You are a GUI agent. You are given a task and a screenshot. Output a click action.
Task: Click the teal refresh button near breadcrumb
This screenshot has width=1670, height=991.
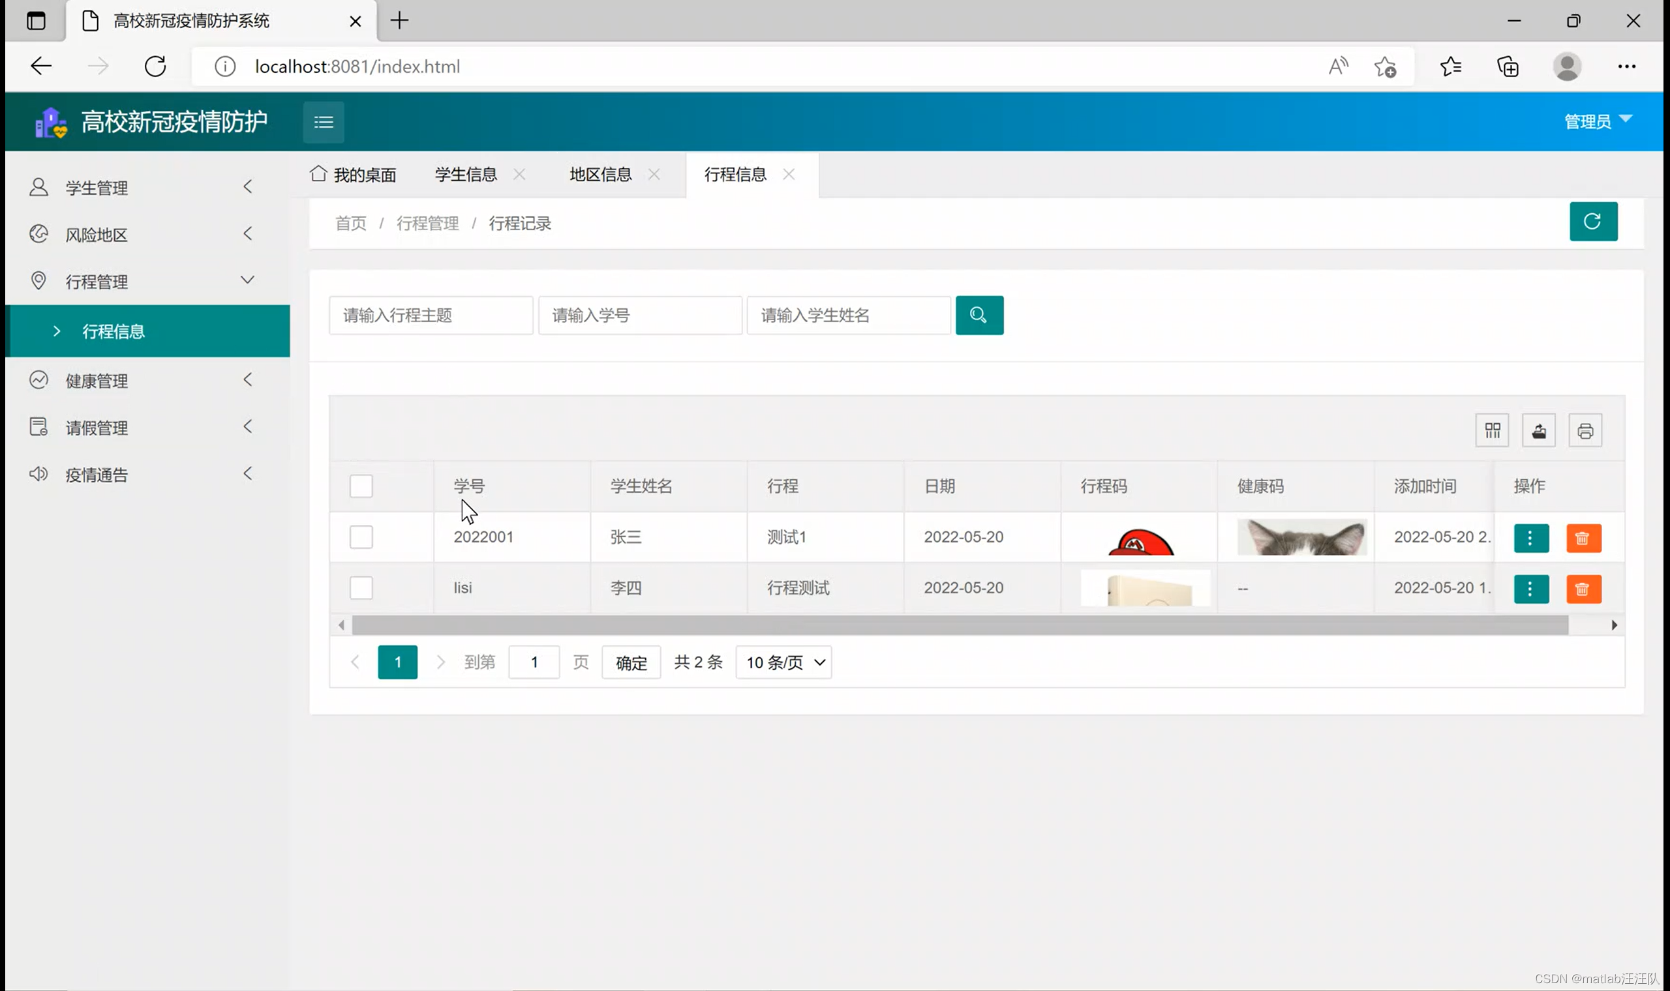pos(1592,221)
